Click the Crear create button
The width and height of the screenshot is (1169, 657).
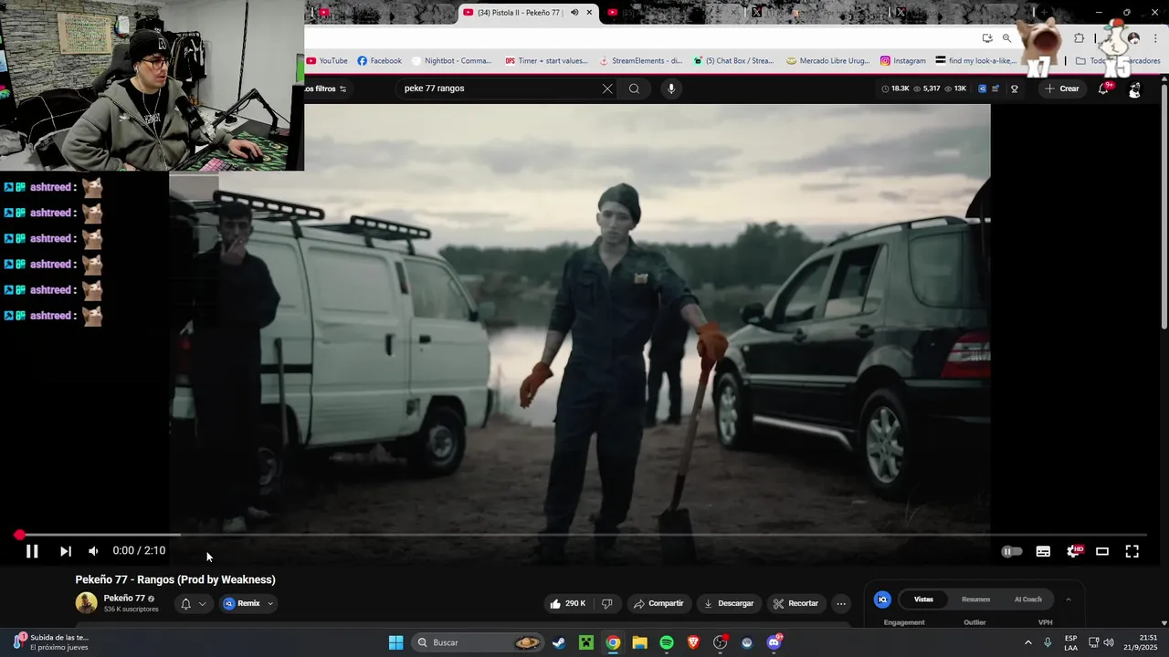click(x=1062, y=89)
